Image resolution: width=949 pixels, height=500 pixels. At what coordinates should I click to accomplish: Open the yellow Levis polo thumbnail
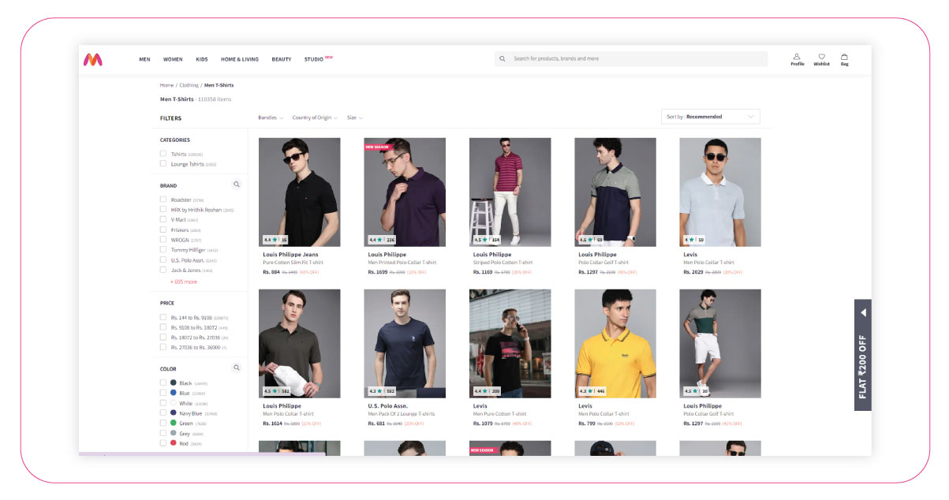pyautogui.click(x=615, y=344)
